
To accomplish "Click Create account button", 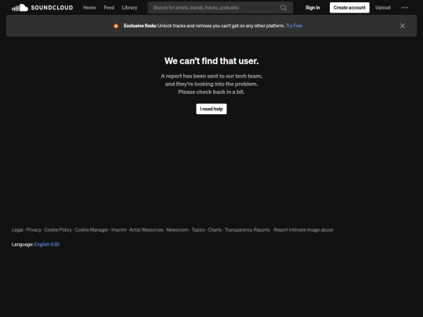I will click(349, 8).
